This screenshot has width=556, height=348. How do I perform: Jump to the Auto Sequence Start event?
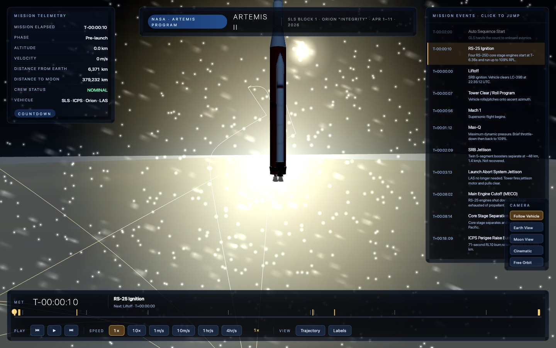point(486,34)
